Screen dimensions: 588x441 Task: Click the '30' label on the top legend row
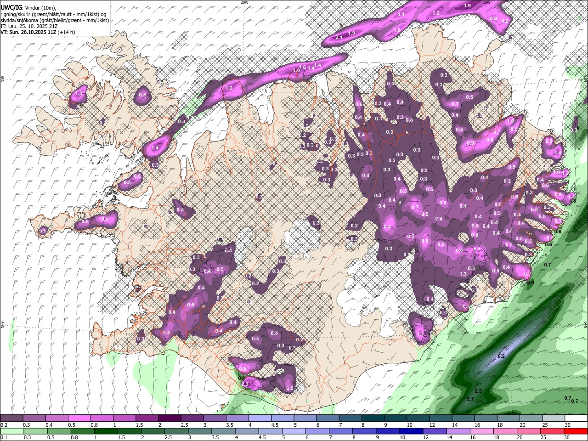tap(568, 425)
